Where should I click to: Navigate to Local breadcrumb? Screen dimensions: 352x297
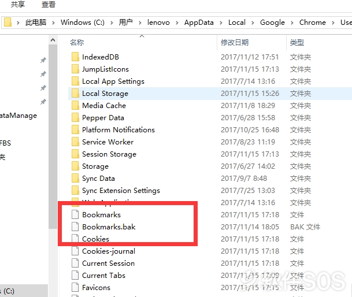(237, 22)
